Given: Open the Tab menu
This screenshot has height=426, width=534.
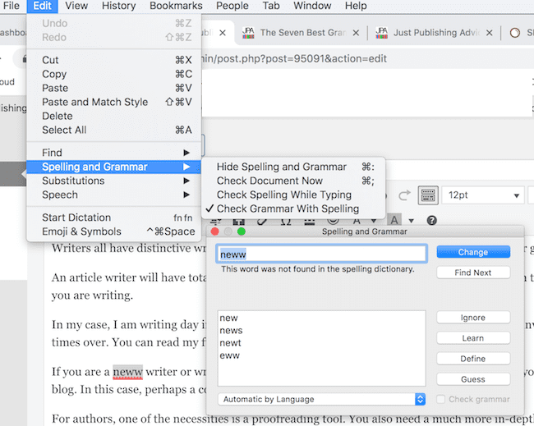Looking at the screenshot, I should [271, 6].
